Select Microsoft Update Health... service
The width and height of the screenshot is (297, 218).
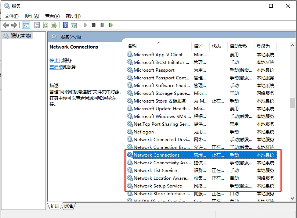(x=202, y=109)
